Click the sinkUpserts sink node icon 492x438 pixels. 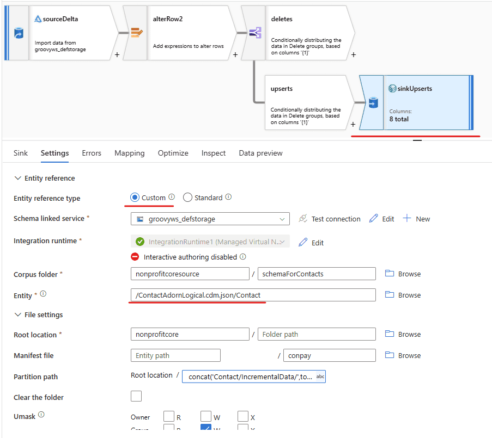[x=373, y=103]
